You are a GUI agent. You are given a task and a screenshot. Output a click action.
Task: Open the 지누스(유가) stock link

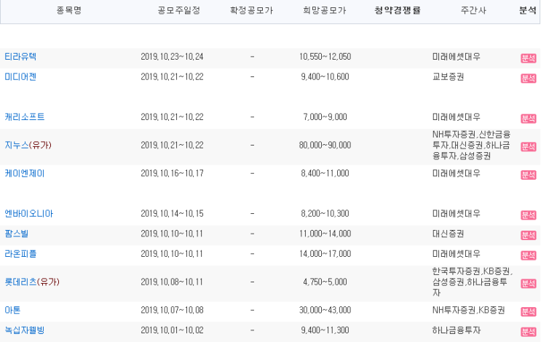pos(28,145)
